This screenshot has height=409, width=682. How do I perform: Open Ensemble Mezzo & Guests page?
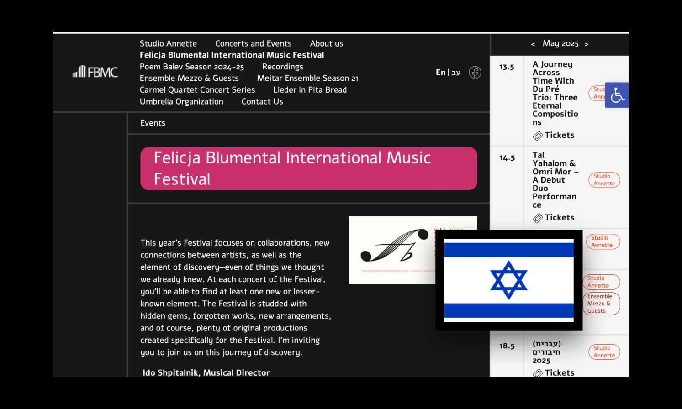[189, 78]
